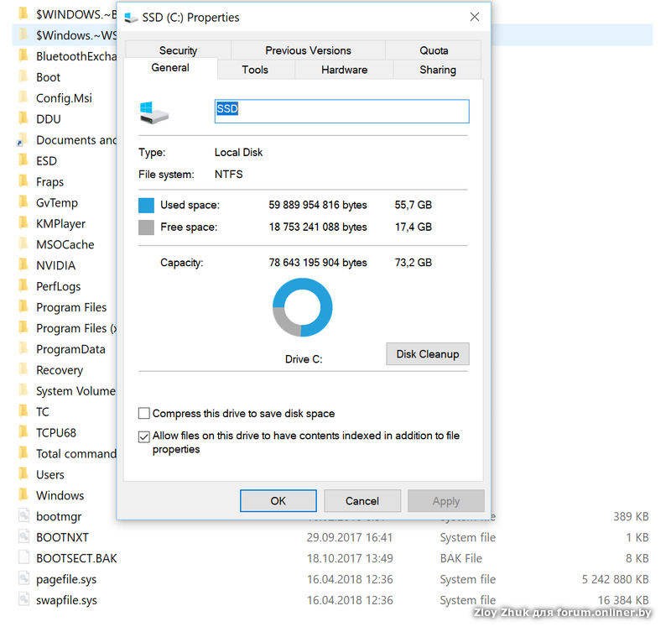The image size is (671, 632).
Task: Click the drive usage donut chart
Action: pos(302,307)
